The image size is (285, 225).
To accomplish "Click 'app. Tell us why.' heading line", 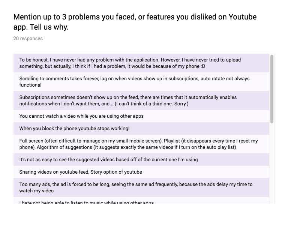I will point(41,27).
